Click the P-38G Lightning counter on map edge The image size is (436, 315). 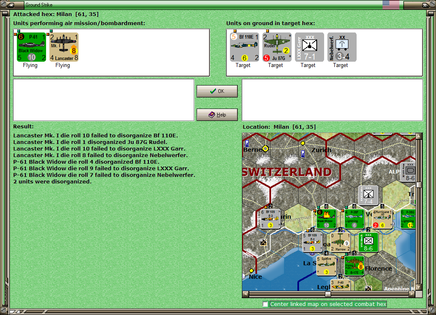[408, 219]
